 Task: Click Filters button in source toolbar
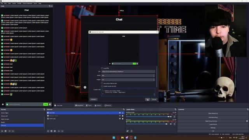point(89,105)
